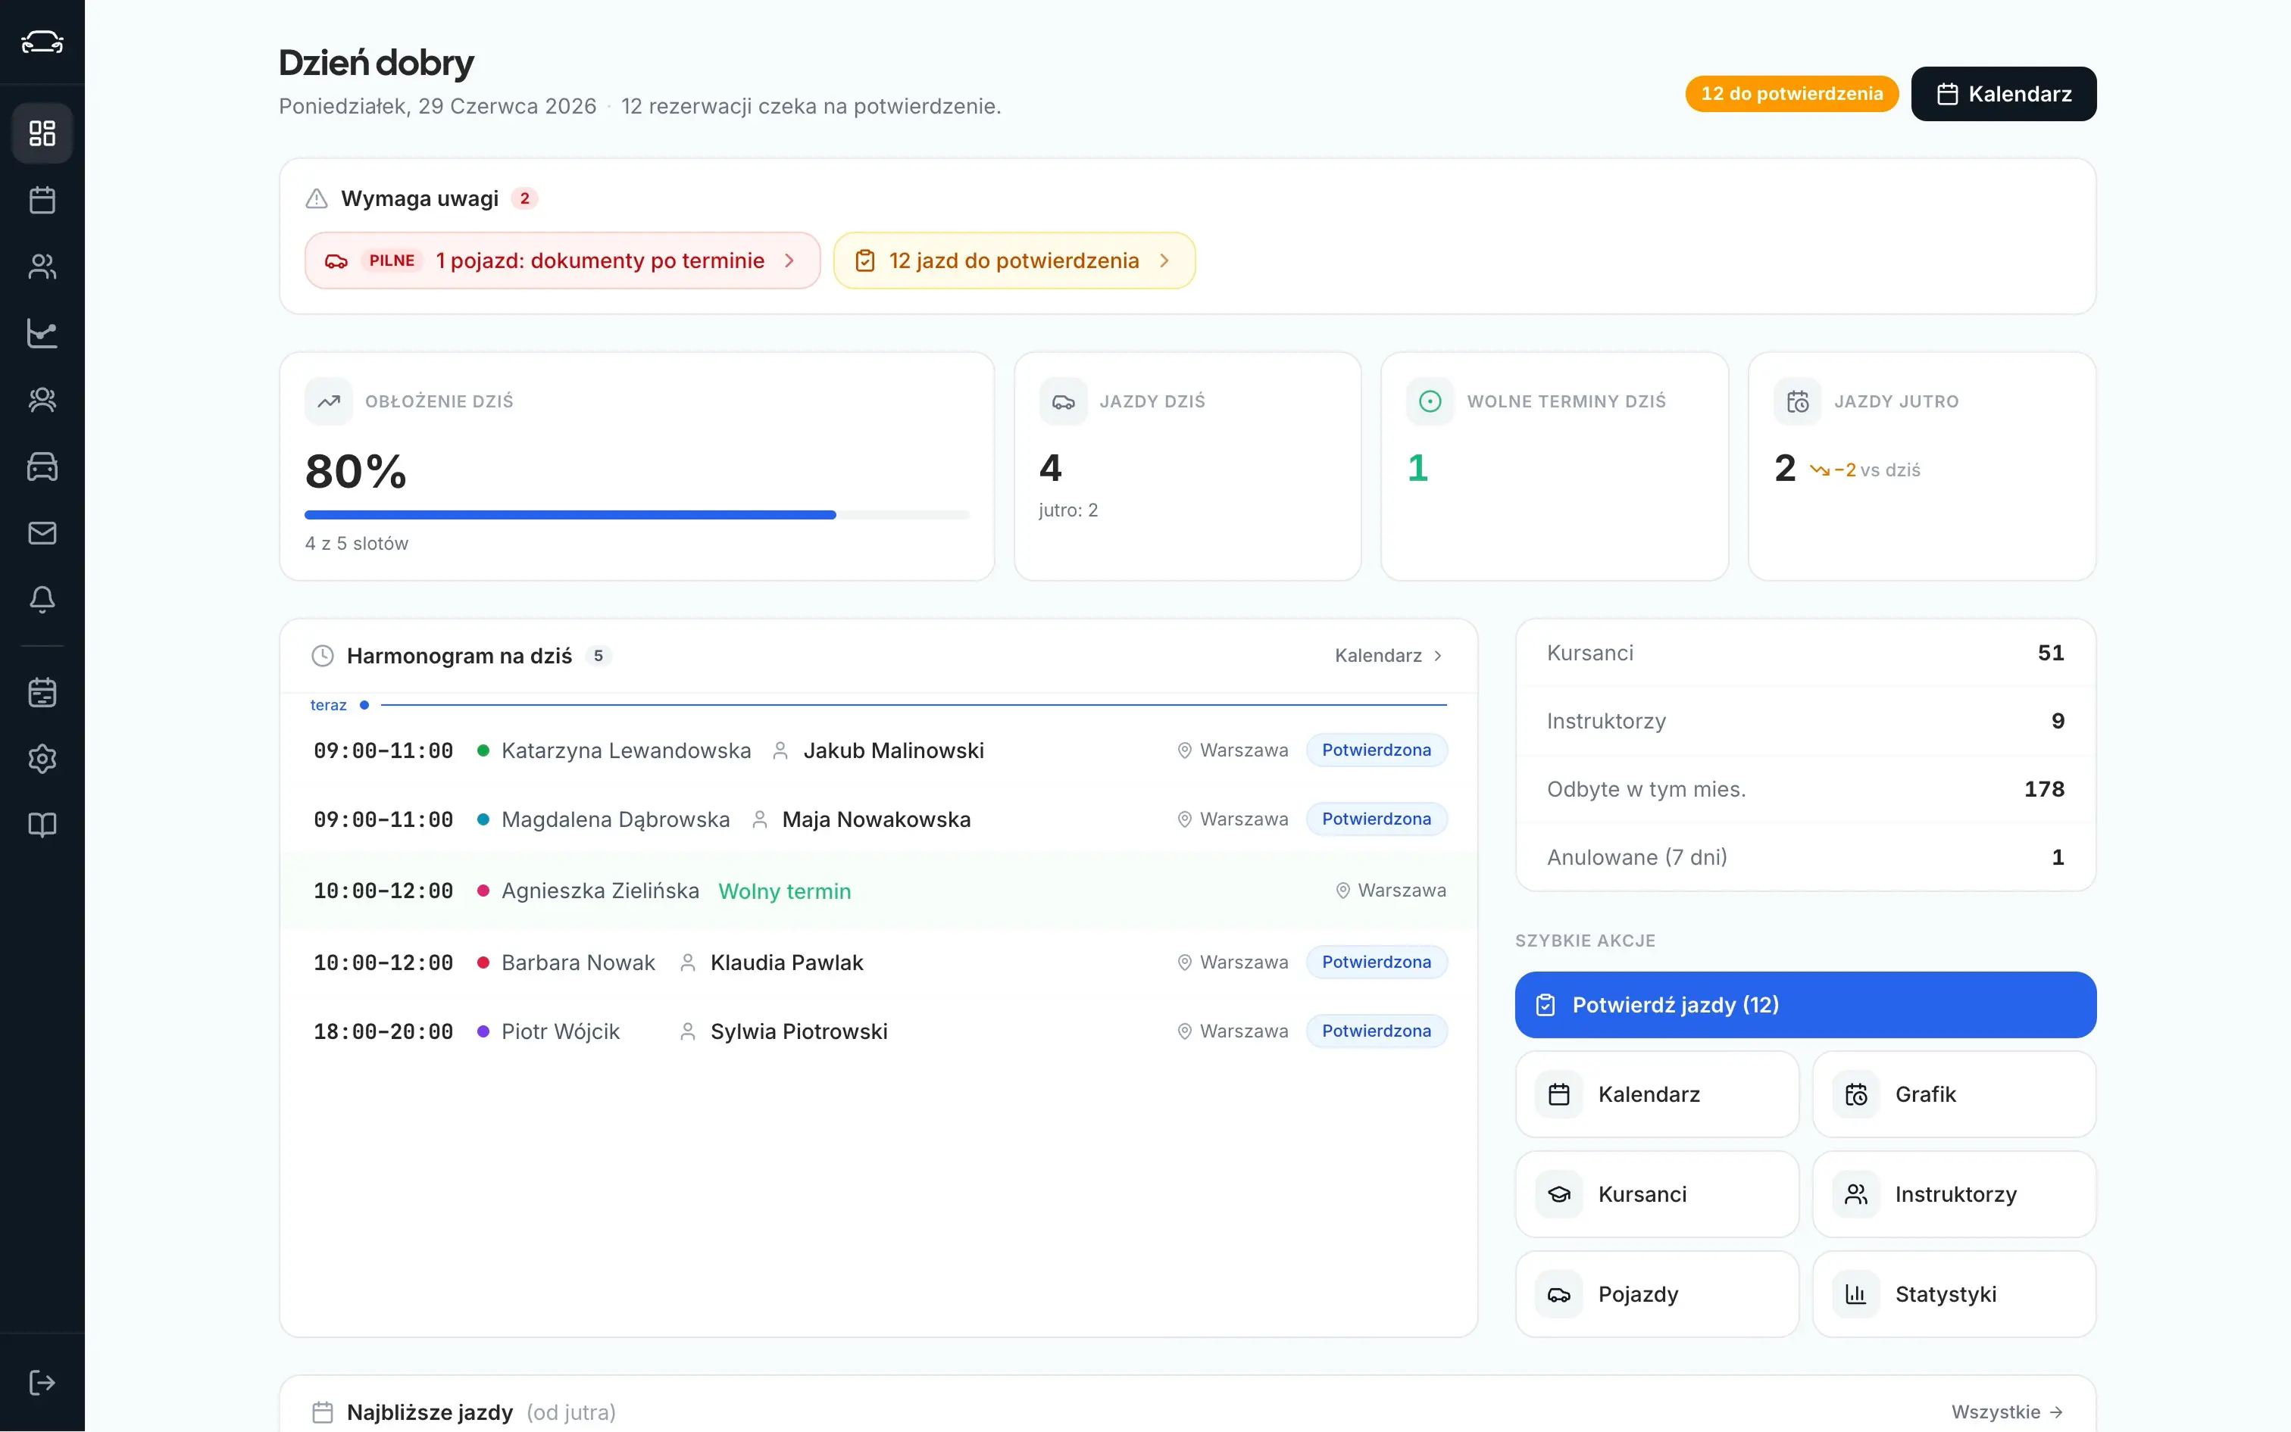The width and height of the screenshot is (2291, 1432).
Task: Open the Kursanci quick action tile
Action: click(1656, 1194)
